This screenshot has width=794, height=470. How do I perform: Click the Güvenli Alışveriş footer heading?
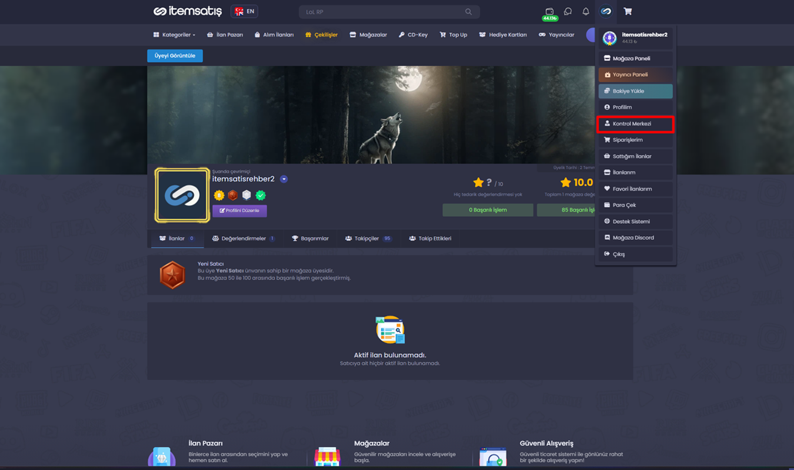[546, 443]
